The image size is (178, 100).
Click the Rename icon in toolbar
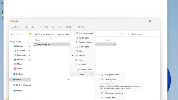pos(46,27)
